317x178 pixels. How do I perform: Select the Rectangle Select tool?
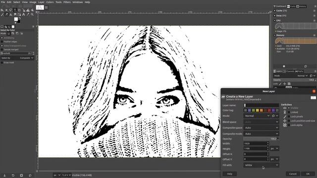coord(6,10)
